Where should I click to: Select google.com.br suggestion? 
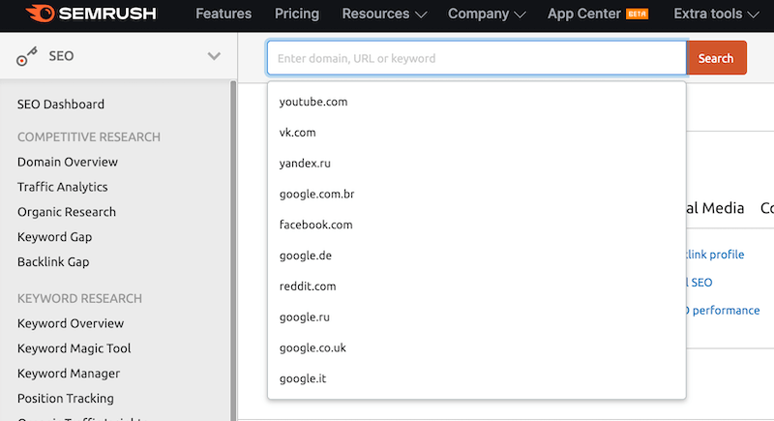[x=476, y=194]
